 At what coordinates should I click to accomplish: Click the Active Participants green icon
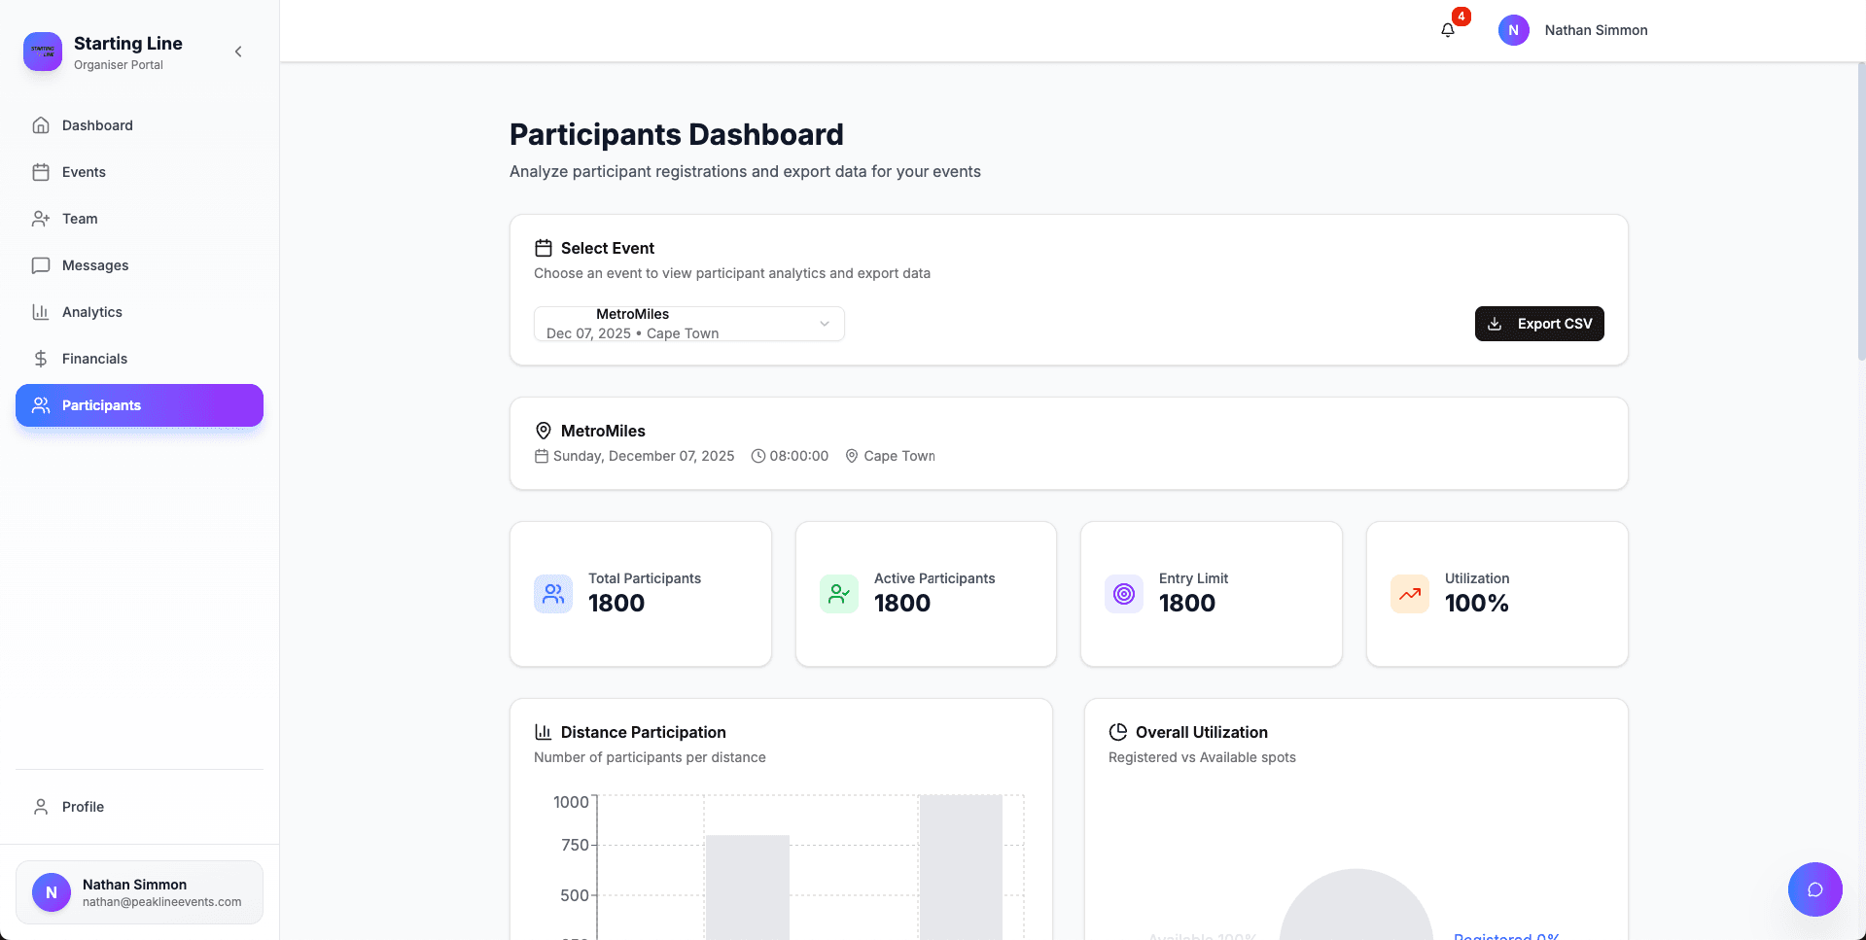pos(838,594)
